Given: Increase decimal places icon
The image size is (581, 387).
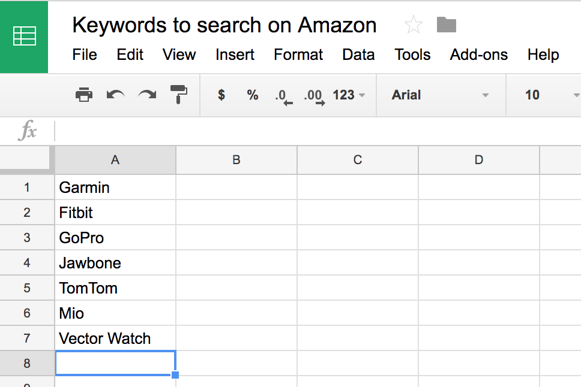Looking at the screenshot, I should pyautogui.click(x=315, y=96).
